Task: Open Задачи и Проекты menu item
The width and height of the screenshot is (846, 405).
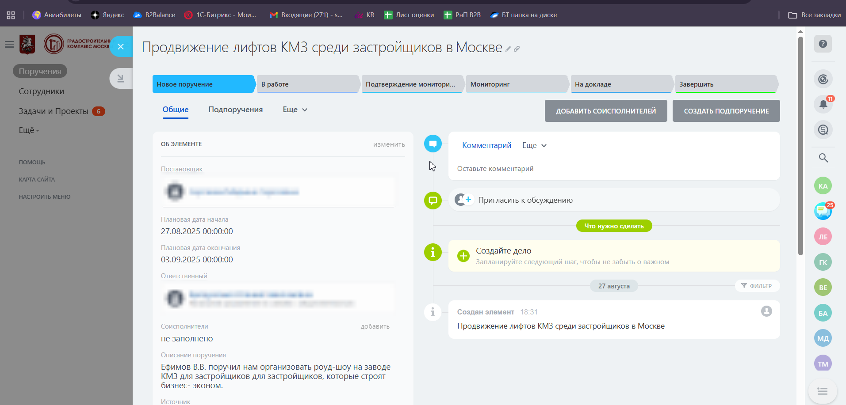Action: coord(54,111)
